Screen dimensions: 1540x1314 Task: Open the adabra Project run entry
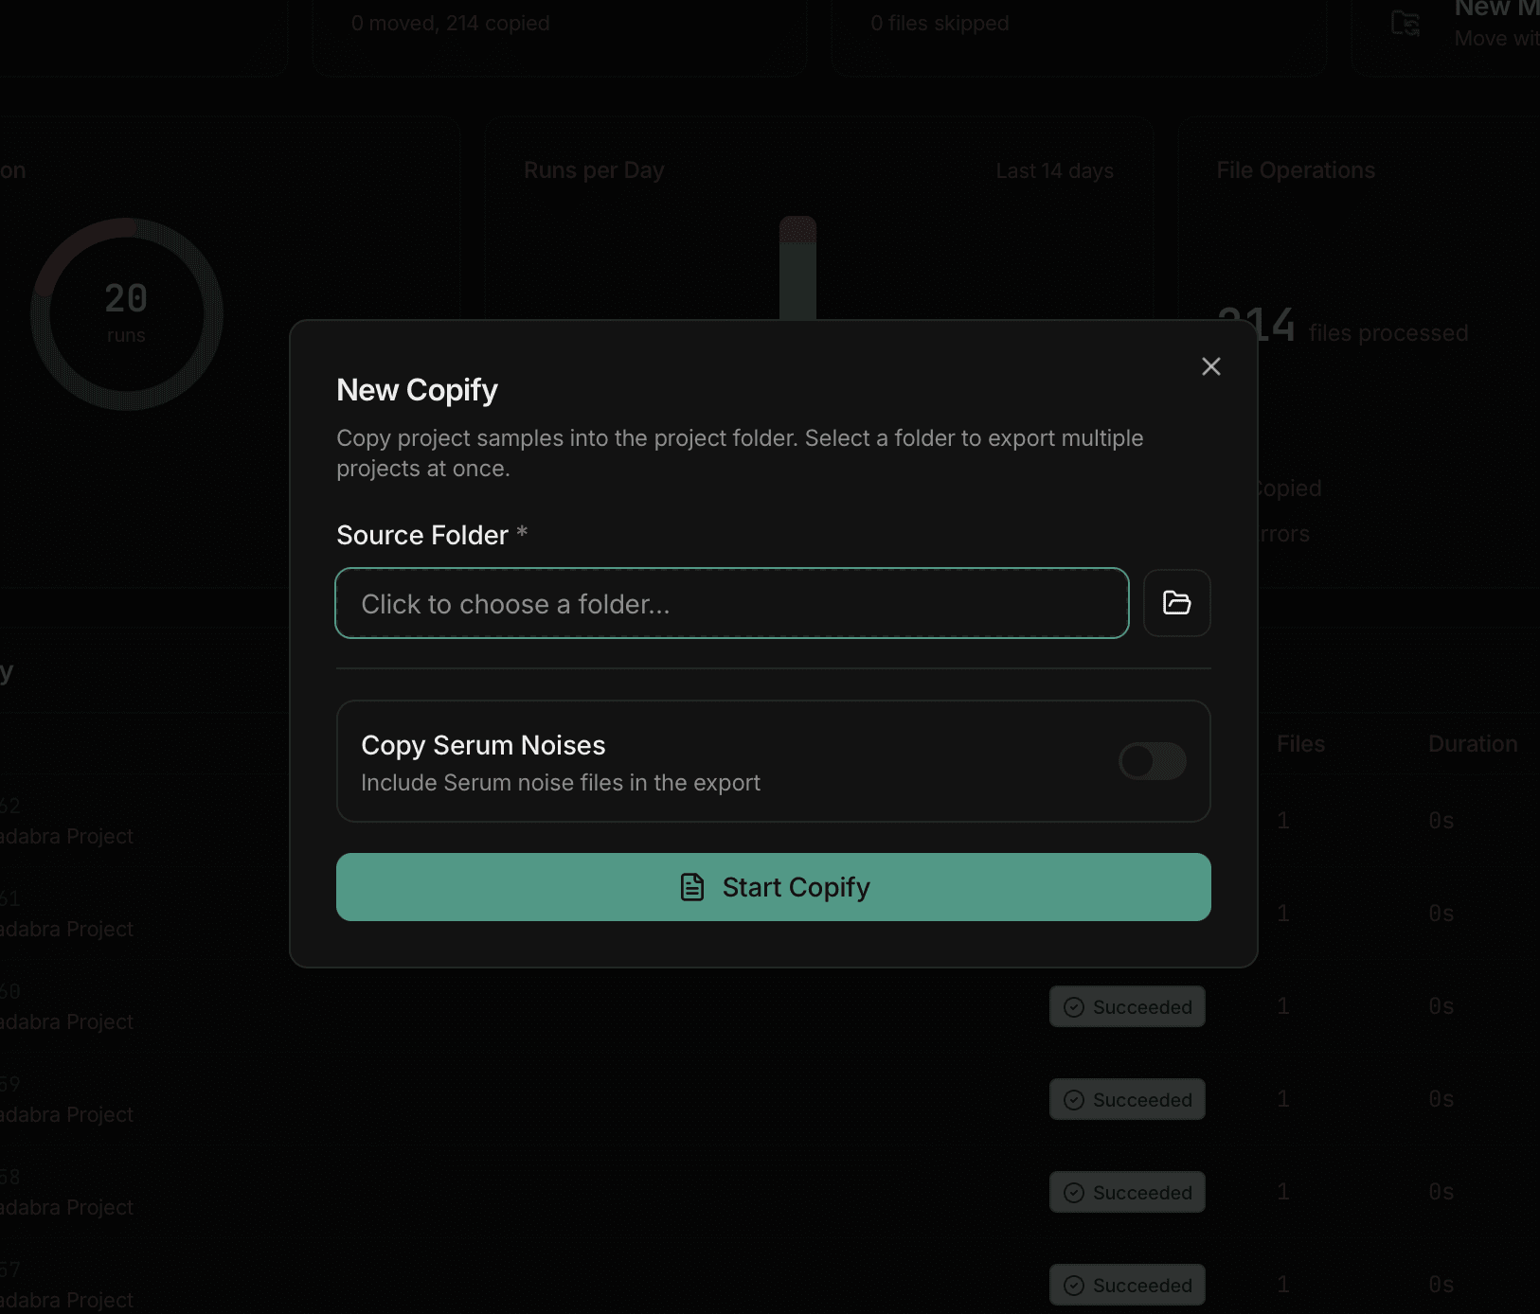66,836
